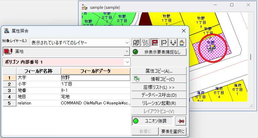Viewport: 258px width, 138px height.
Task: Select the dotted node path icon
Action: pyautogui.click(x=164, y=43)
